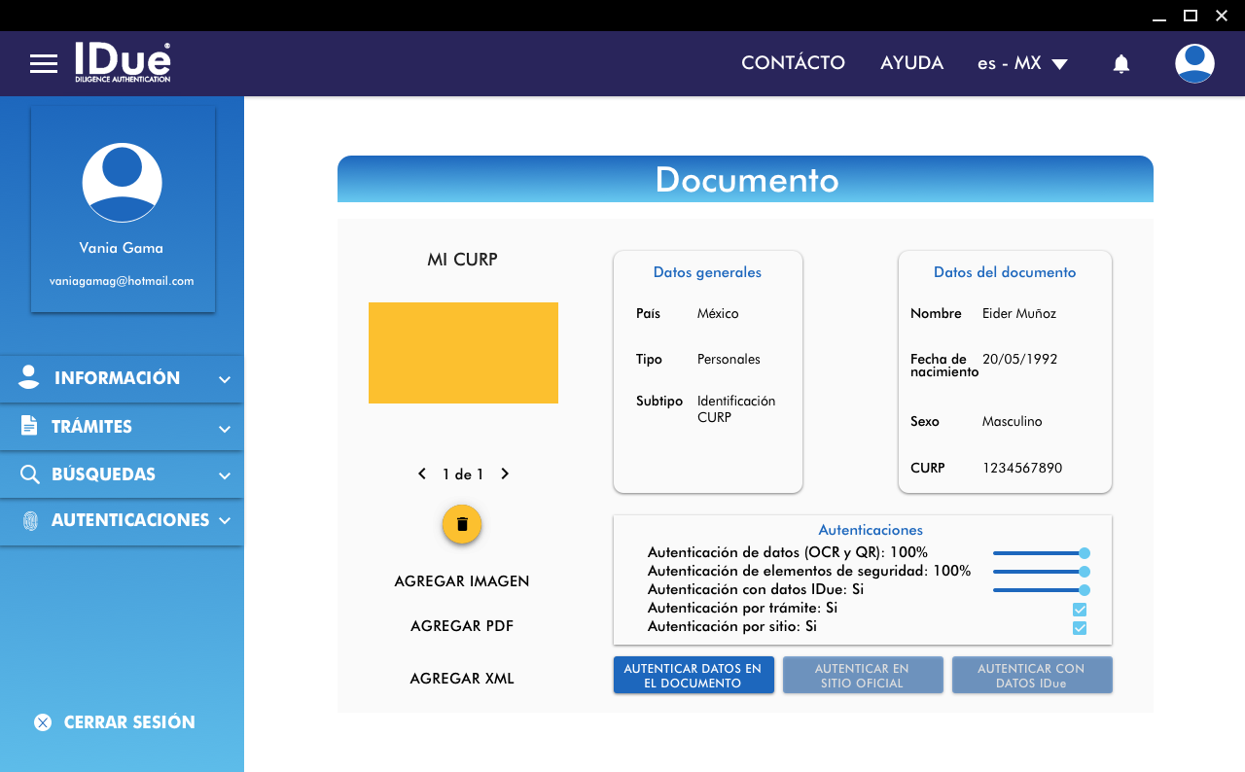Viewport: 1245px width, 772px height.
Task: Toggle the Autenticación por trámite checkbox
Action: point(1079,610)
